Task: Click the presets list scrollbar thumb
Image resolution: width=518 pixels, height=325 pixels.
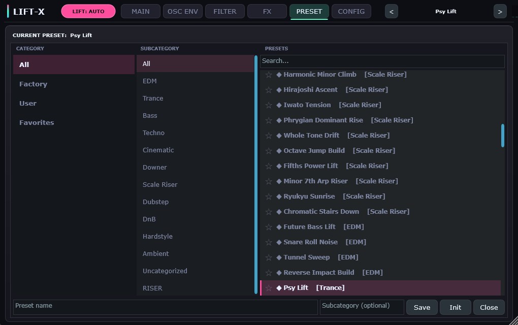Action: [502, 136]
